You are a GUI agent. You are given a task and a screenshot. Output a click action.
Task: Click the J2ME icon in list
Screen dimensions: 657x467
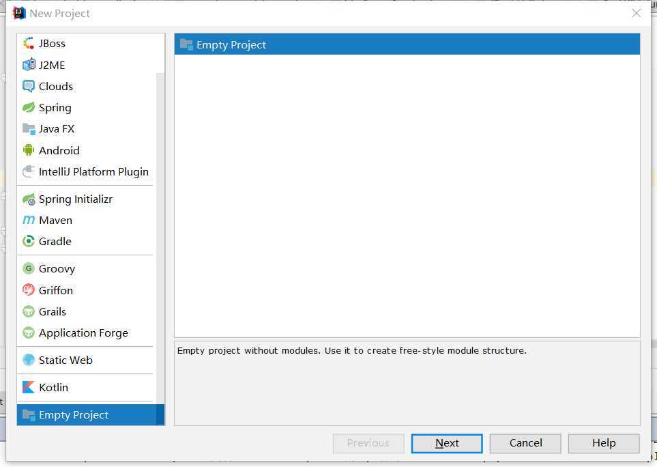pos(29,65)
